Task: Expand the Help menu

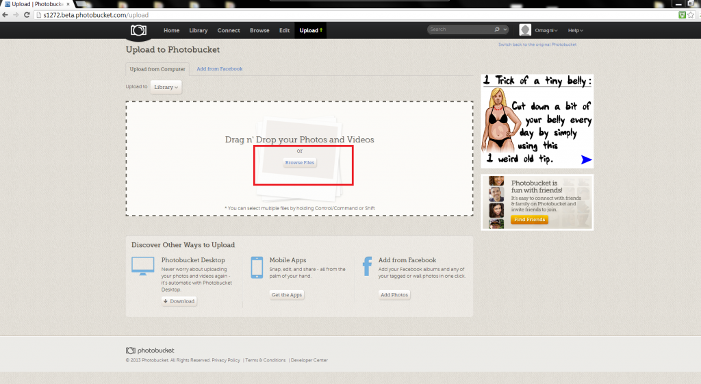Action: [575, 30]
